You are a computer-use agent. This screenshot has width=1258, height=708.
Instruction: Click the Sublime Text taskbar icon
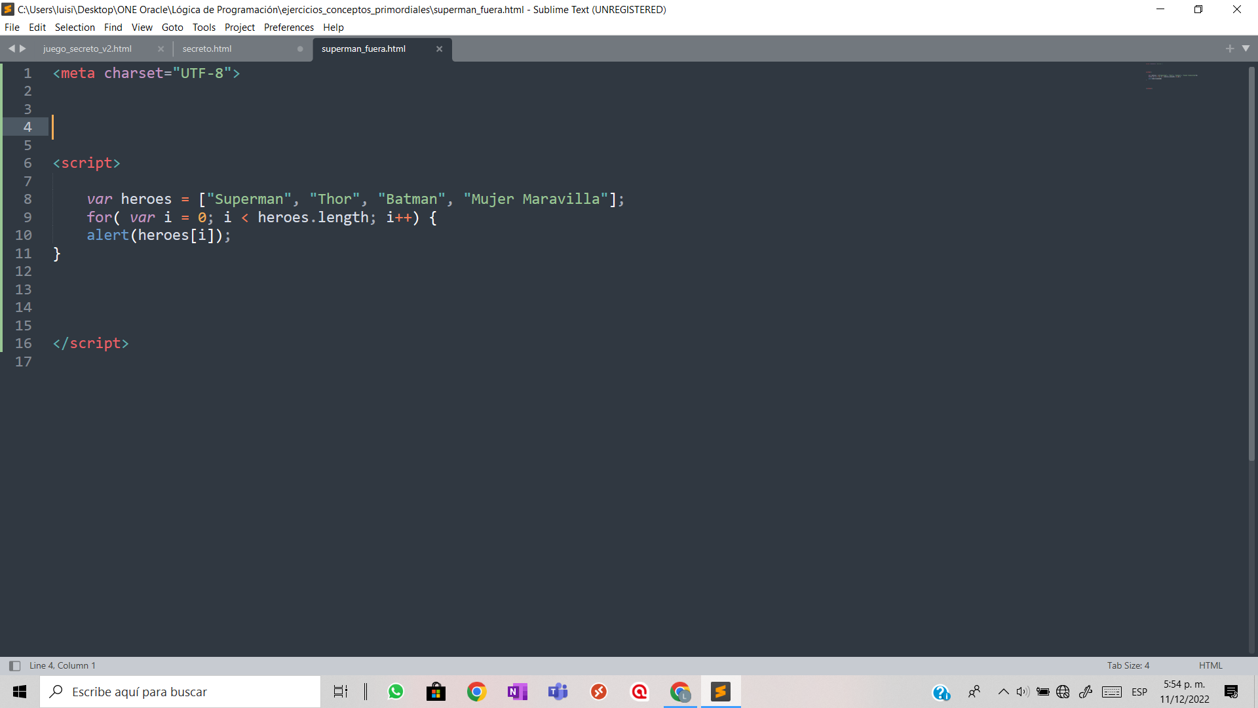721,692
